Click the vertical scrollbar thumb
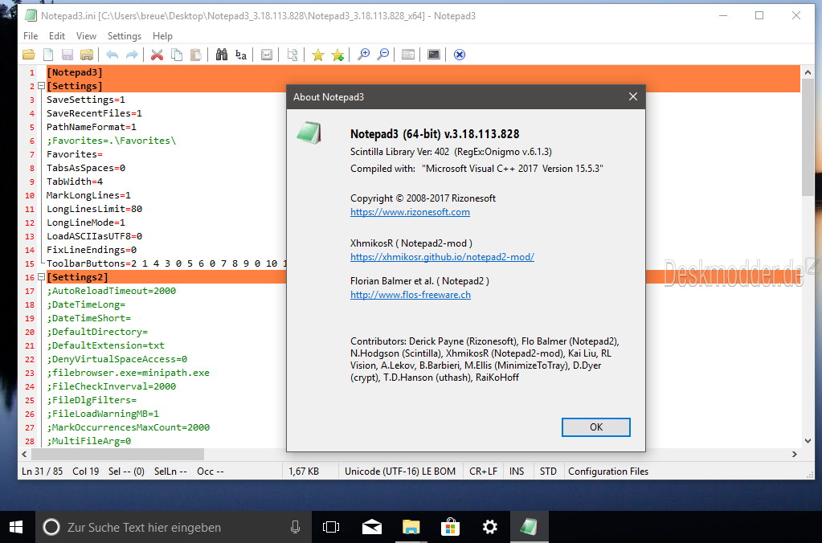 pyautogui.click(x=808, y=138)
